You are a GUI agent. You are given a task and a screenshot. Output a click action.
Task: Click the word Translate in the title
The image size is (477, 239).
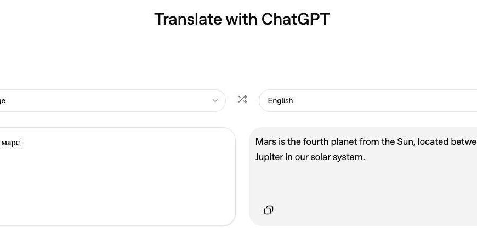coord(188,19)
